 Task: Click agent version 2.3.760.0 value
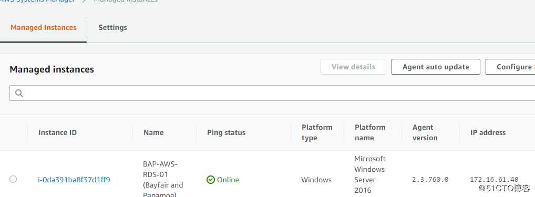click(x=430, y=180)
